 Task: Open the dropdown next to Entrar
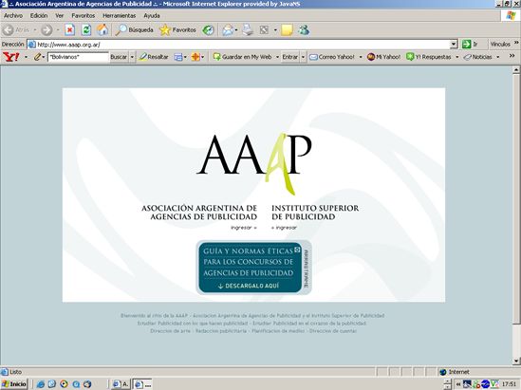pos(303,57)
